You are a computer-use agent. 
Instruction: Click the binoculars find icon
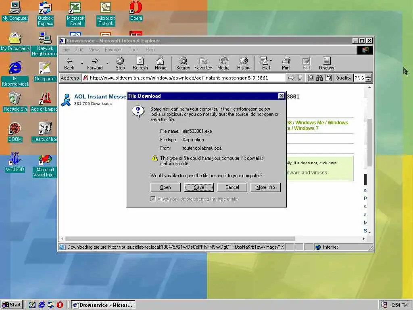319,78
